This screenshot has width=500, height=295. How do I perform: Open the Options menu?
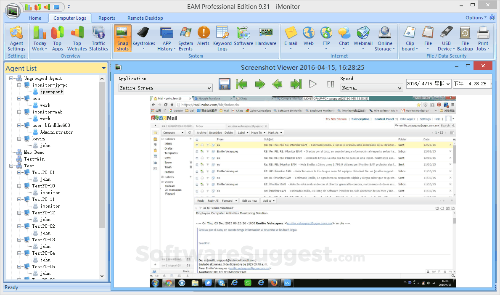pyautogui.click(x=474, y=18)
